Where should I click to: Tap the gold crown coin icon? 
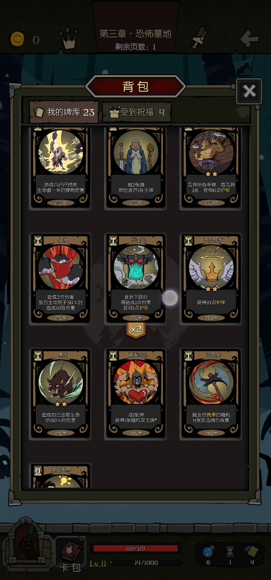pyautogui.click(x=17, y=39)
